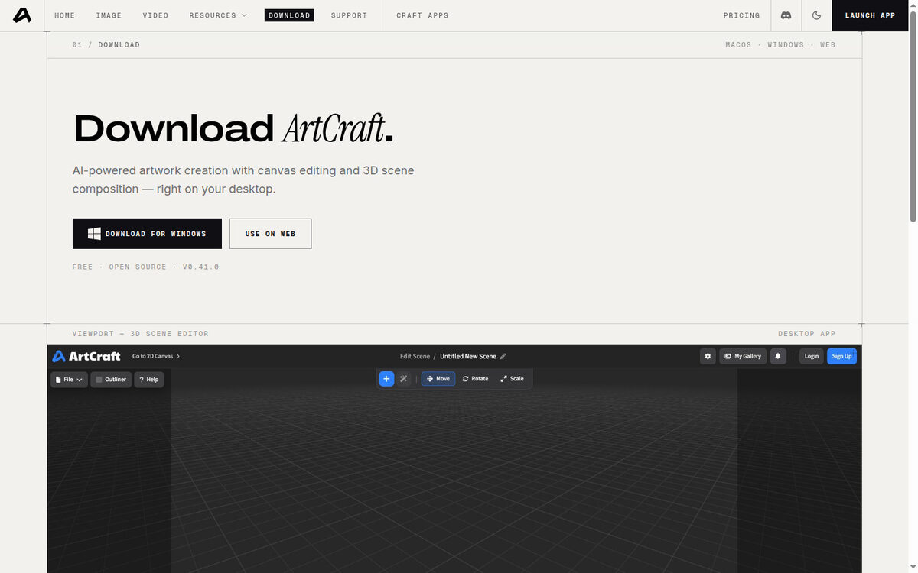Open the File dropdown in the editor
The width and height of the screenshot is (918, 573).
click(x=69, y=379)
